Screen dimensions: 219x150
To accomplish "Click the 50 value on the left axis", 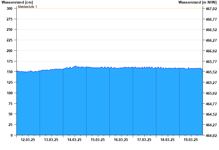I will point(10,114).
